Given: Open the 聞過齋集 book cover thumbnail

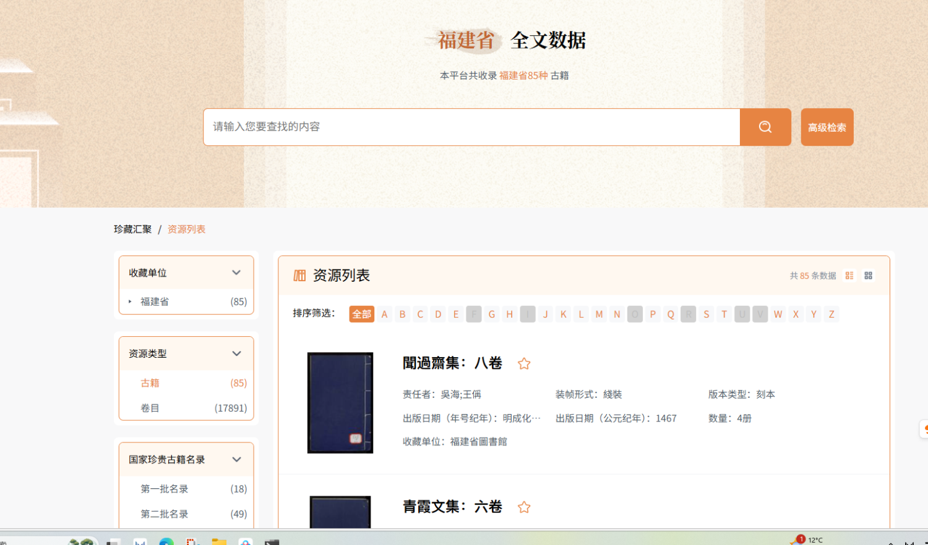Looking at the screenshot, I should (340, 403).
